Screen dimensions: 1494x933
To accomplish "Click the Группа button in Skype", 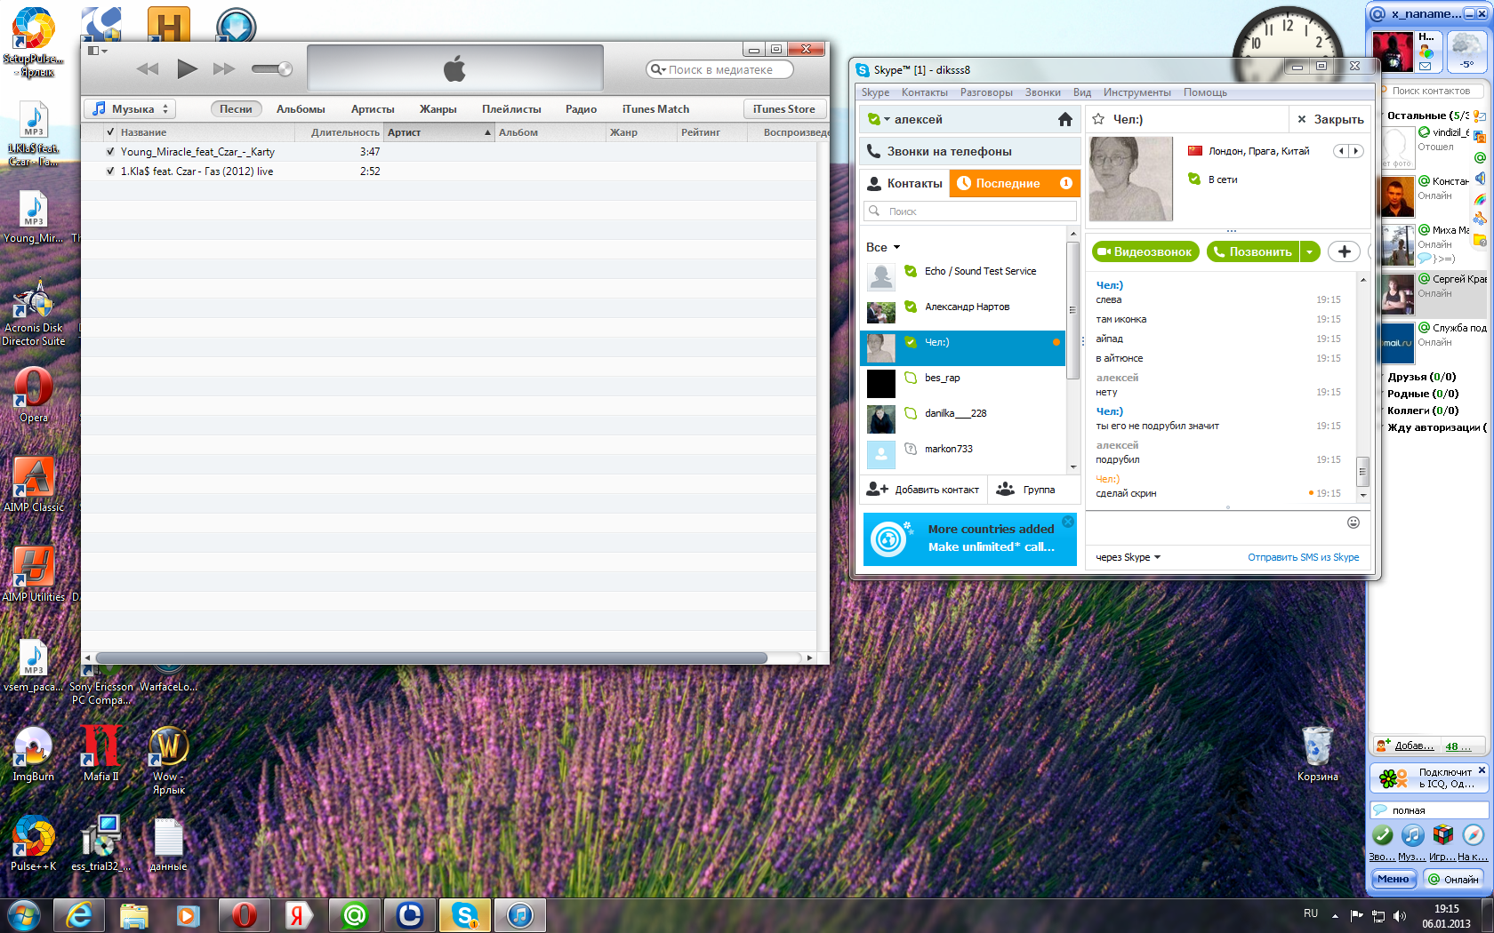I will coord(1026,490).
